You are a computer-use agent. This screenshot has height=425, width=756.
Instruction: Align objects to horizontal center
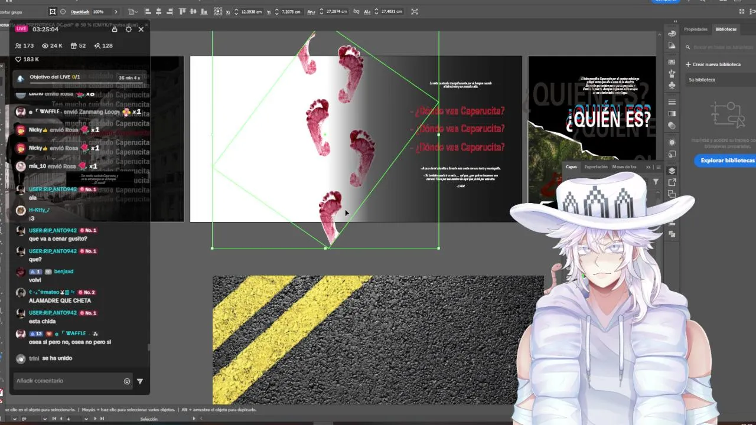click(158, 12)
